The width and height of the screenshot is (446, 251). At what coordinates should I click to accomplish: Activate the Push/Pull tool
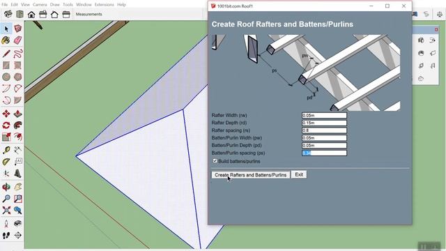(x=18, y=114)
